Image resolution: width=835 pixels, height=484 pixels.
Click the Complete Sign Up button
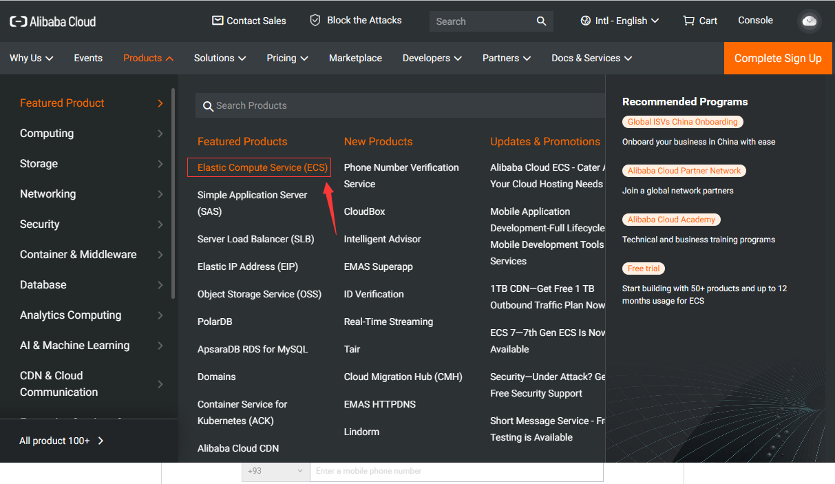point(778,59)
